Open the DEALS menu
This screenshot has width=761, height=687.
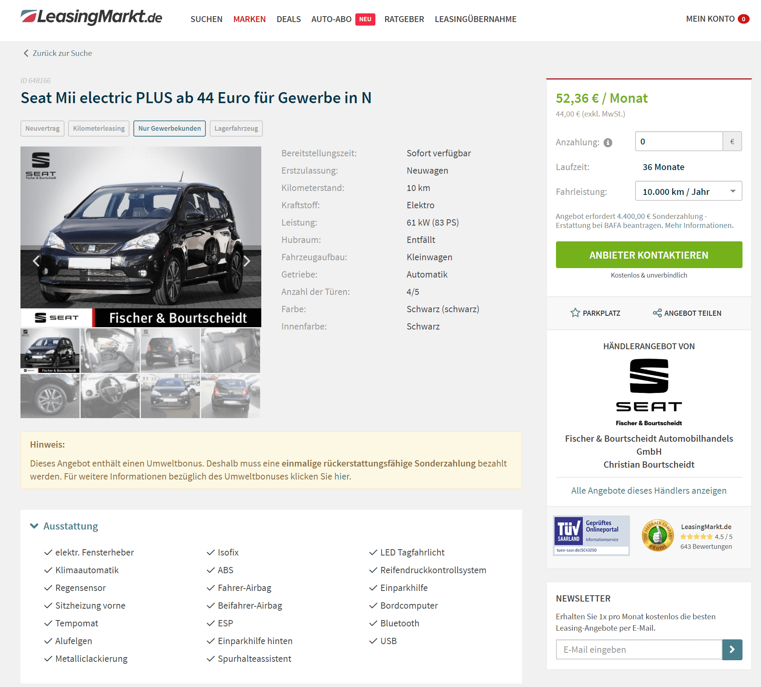[x=289, y=19]
